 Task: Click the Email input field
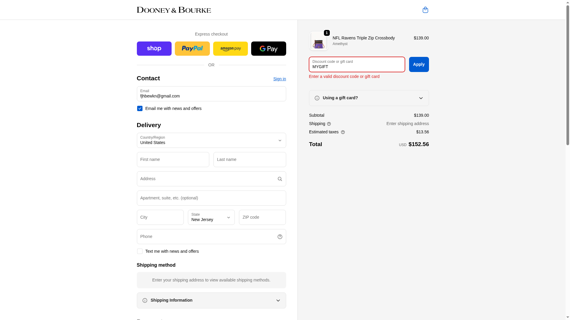click(211, 94)
